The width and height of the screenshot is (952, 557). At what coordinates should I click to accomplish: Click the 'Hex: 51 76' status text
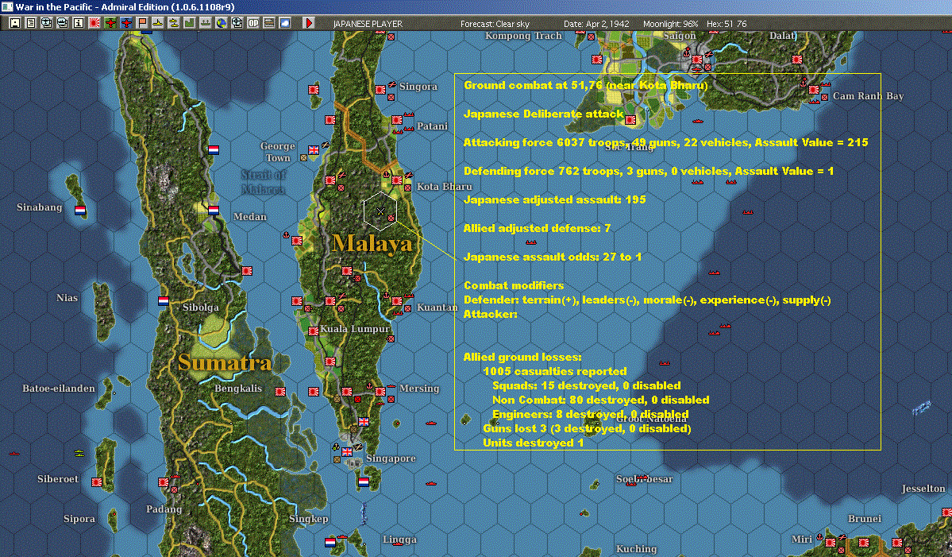[727, 24]
